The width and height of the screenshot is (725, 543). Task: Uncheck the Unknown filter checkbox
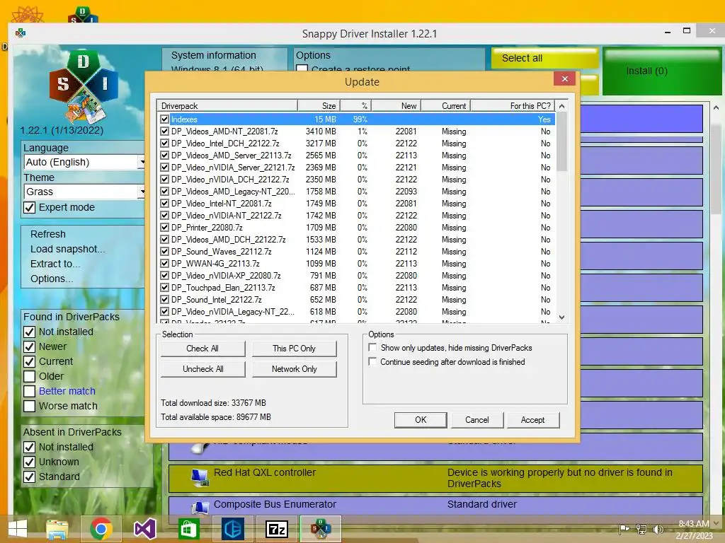(x=30, y=462)
